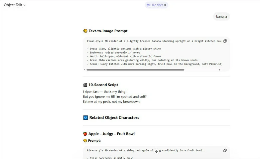The width and height of the screenshot is (260, 159).
Task: Click the 'Arms: thin cartoon arms' prompt line
Action: coord(142,60)
